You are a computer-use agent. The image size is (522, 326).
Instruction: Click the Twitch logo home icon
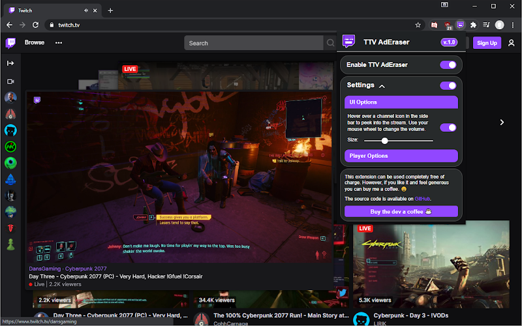(x=10, y=43)
